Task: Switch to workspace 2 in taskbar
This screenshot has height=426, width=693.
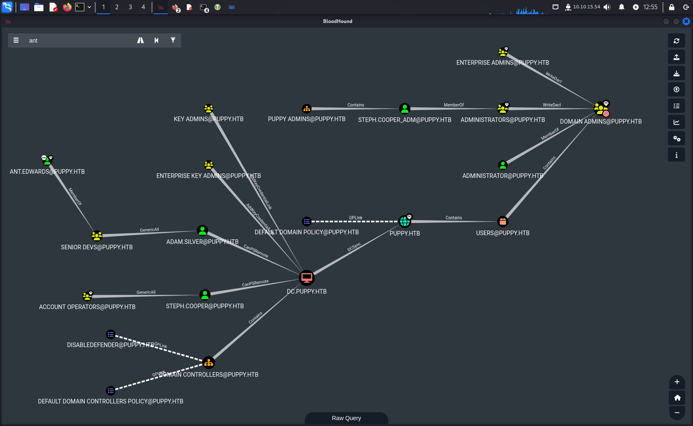Action: tap(117, 7)
